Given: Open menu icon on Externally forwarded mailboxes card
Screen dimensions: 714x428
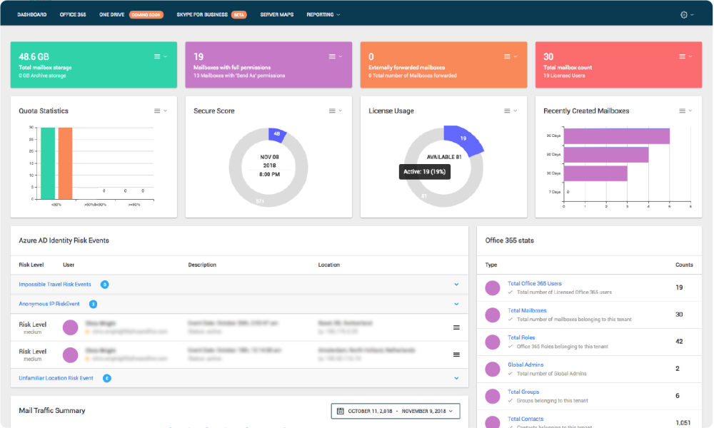Looking at the screenshot, I should (507, 56).
